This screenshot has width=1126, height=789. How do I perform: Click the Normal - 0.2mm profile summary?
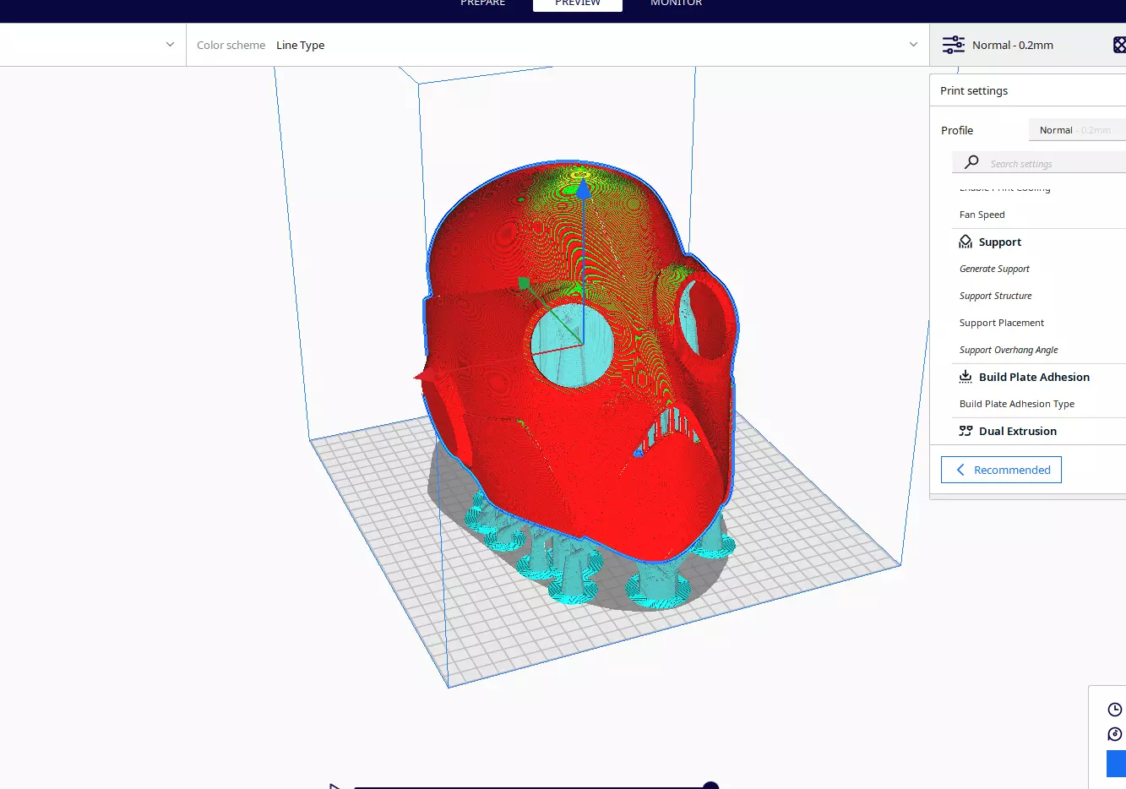click(1012, 45)
